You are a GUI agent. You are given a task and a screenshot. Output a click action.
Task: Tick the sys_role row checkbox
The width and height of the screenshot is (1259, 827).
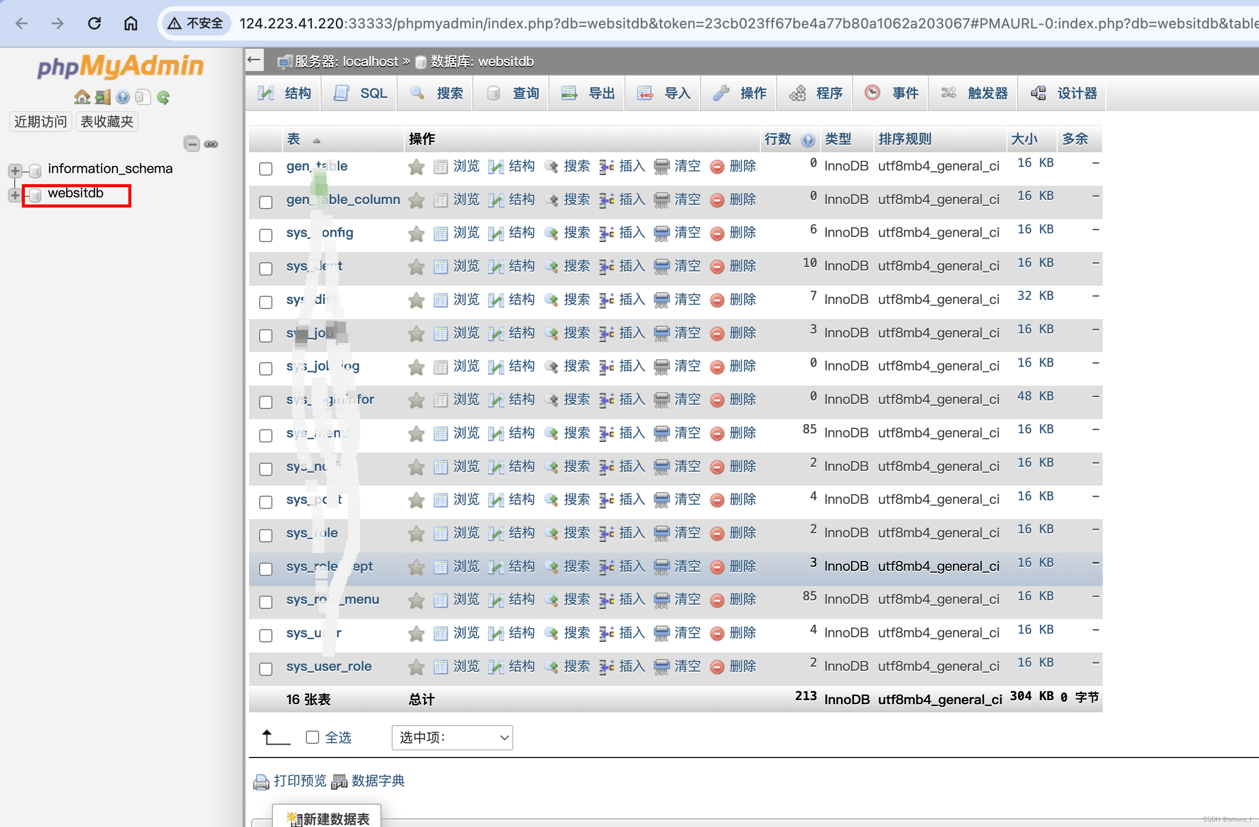click(266, 535)
